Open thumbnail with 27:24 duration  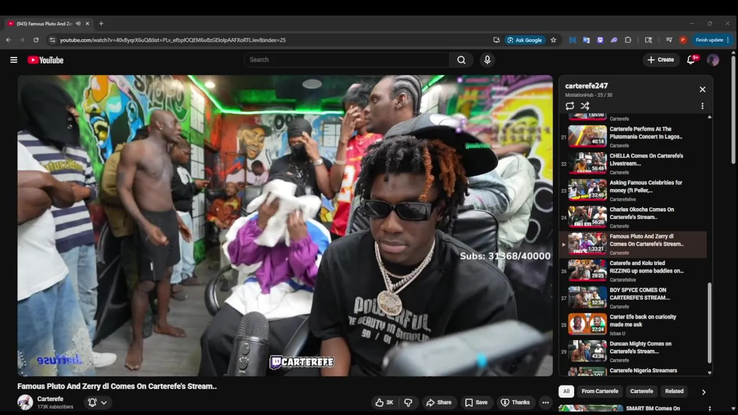click(x=588, y=325)
